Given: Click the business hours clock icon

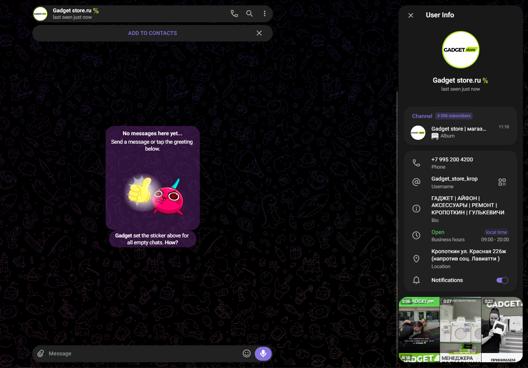Looking at the screenshot, I should [x=416, y=235].
